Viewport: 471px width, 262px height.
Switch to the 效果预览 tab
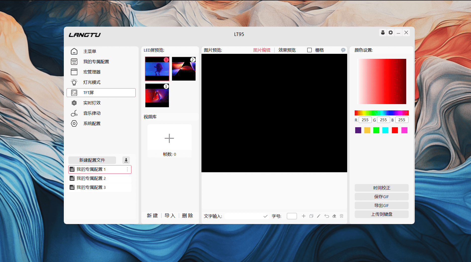(287, 50)
